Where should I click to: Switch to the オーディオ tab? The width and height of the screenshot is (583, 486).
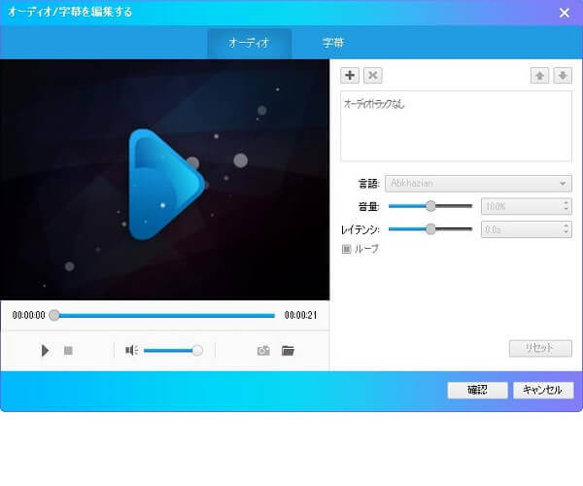pyautogui.click(x=249, y=43)
